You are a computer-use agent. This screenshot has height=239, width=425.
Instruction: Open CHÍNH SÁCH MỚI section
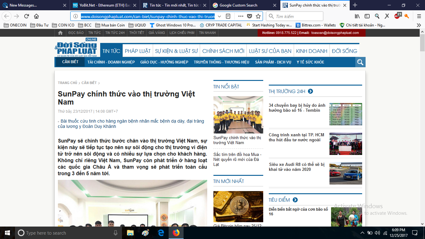click(x=223, y=51)
